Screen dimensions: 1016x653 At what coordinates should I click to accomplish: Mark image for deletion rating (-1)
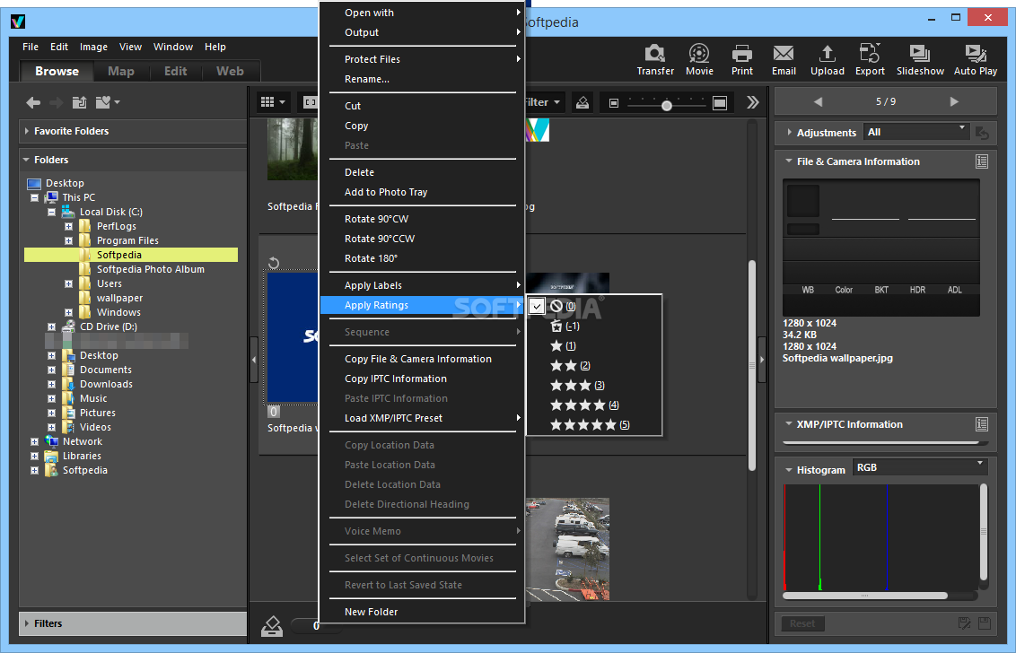tap(564, 326)
